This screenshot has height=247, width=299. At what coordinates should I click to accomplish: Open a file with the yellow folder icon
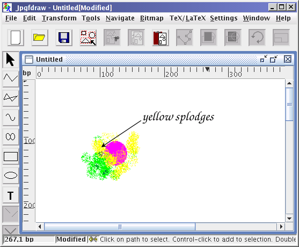click(40, 38)
